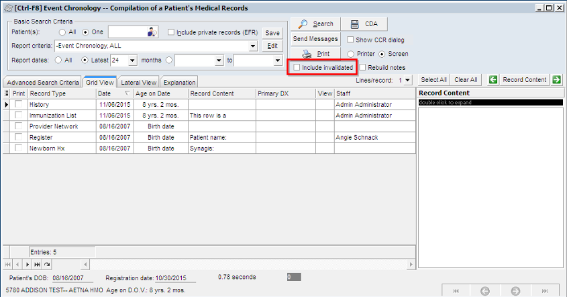Check Print box for Immunization List row
The height and width of the screenshot is (297, 567).
(18, 115)
